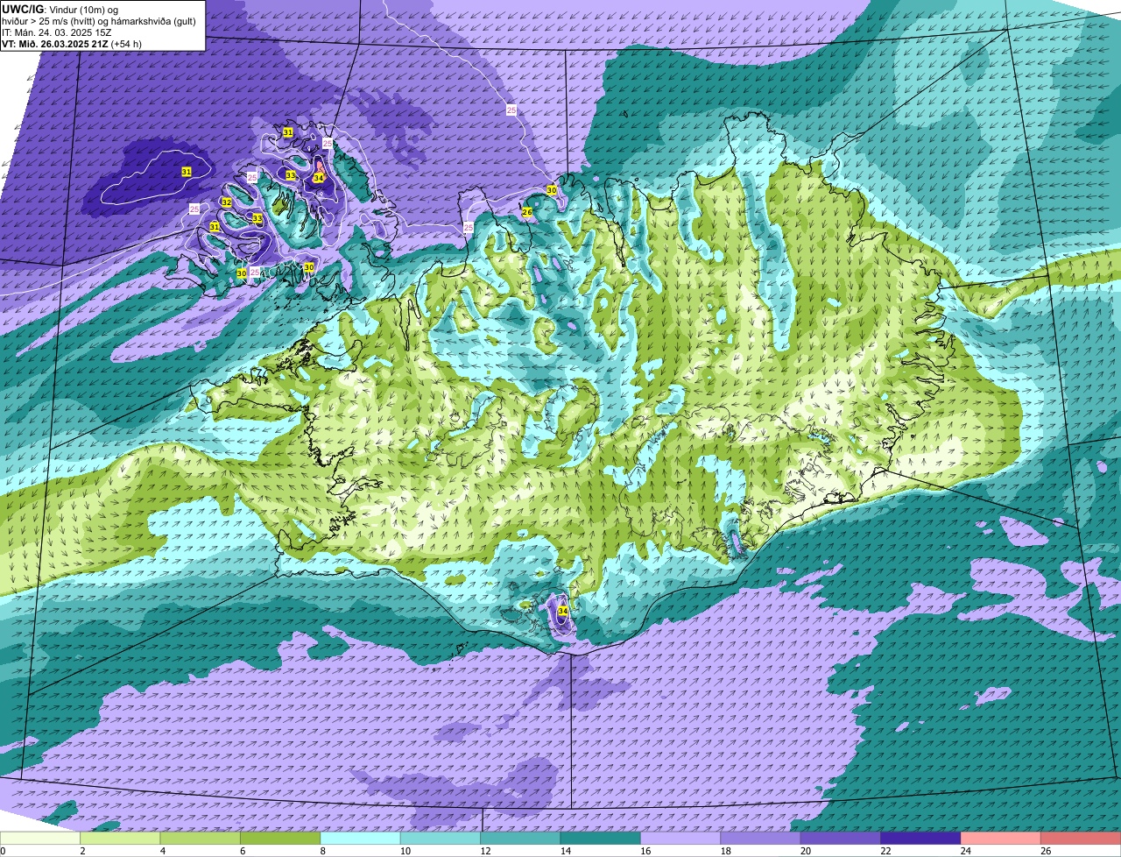
Task: Click the legend tick label "2"
Action: (x=81, y=851)
